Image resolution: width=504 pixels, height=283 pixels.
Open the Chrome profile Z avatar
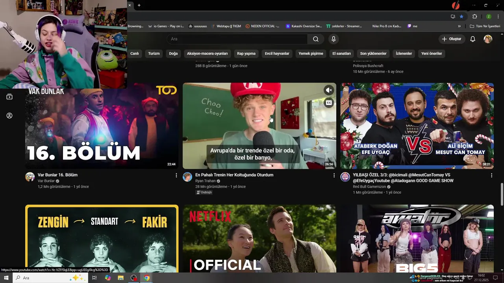489,17
